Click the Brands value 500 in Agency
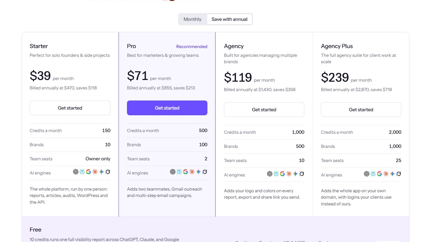Image resolution: width=431 pixels, height=242 pixels. (x=300, y=146)
